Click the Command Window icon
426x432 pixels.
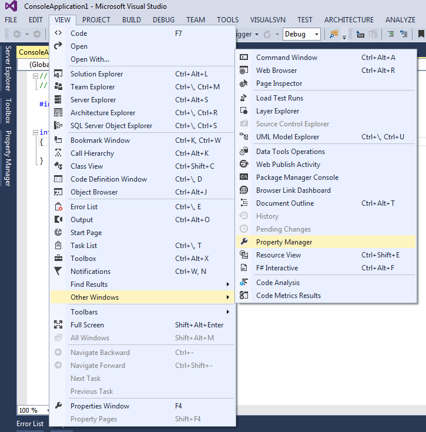pyautogui.click(x=244, y=58)
